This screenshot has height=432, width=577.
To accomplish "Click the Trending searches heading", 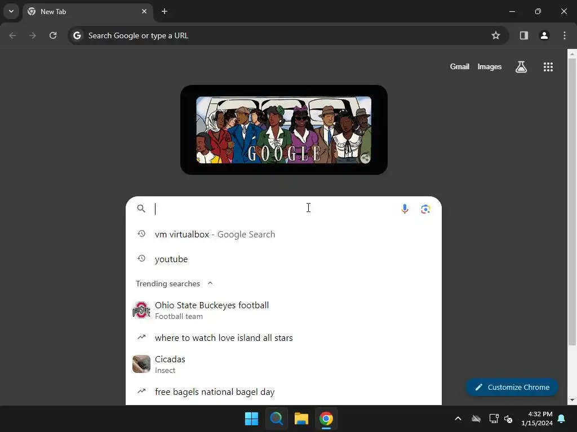I will point(168,283).
